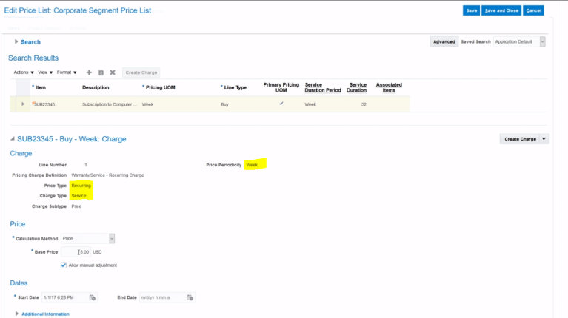
Task: Open the Calculation Method dropdown
Action: point(112,238)
